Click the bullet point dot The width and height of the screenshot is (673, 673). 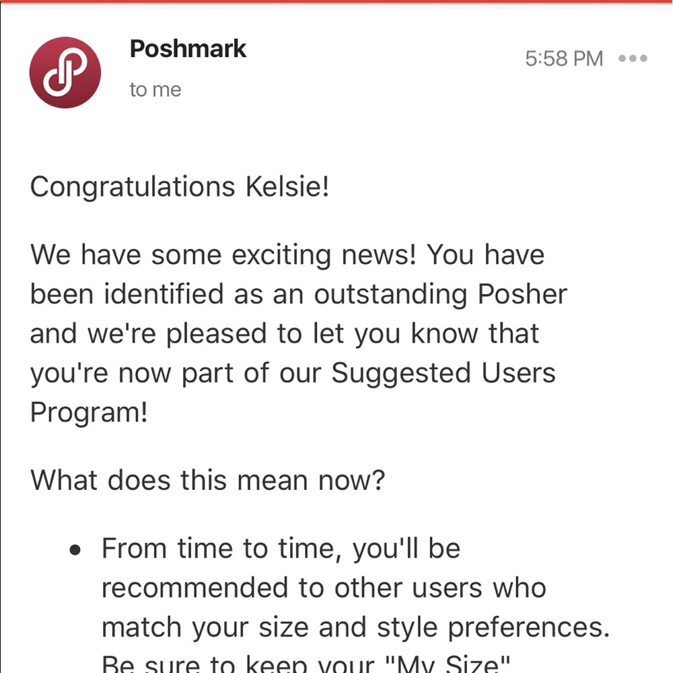pyautogui.click(x=76, y=550)
